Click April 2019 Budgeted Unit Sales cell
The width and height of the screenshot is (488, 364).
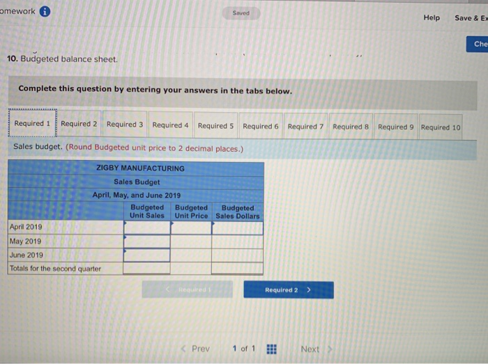point(147,228)
